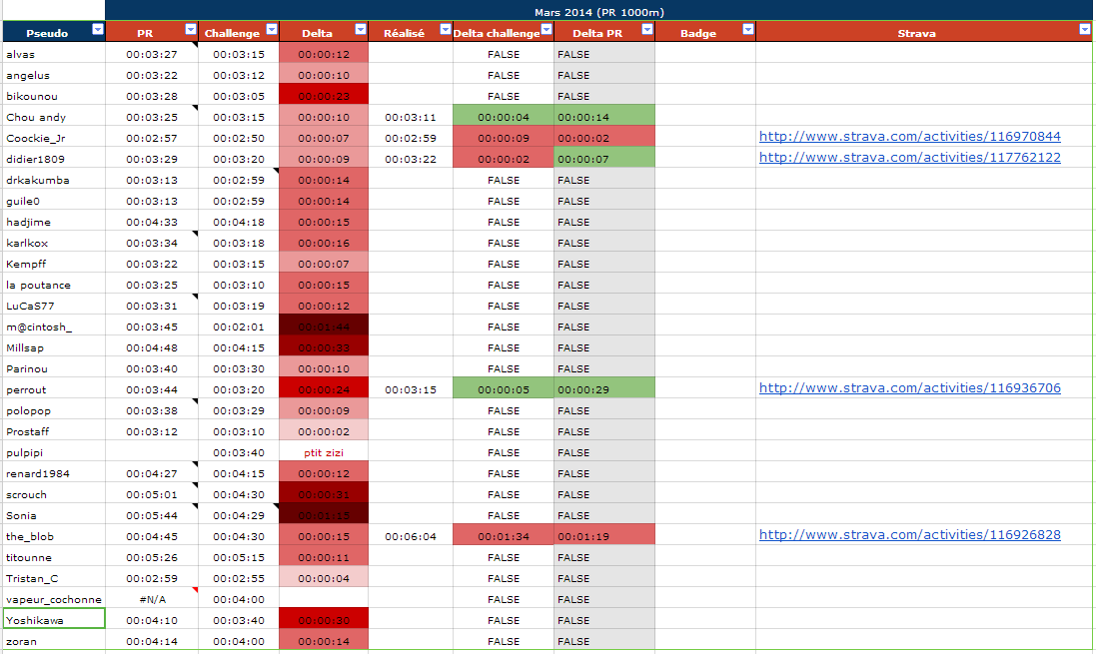The width and height of the screenshot is (1096, 654).
Task: Open Strava activity link 116970844
Action: 909,136
